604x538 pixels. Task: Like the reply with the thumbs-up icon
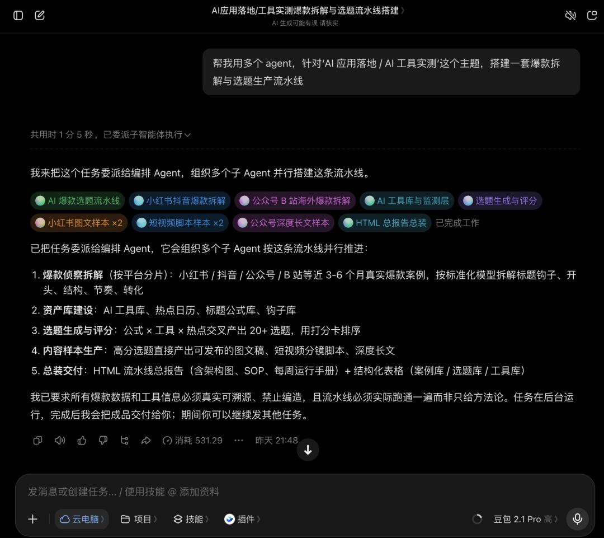(82, 441)
